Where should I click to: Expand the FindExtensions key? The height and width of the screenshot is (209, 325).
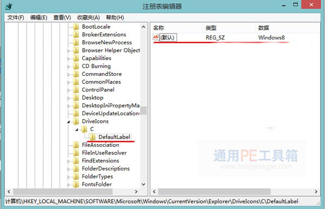[68, 161]
